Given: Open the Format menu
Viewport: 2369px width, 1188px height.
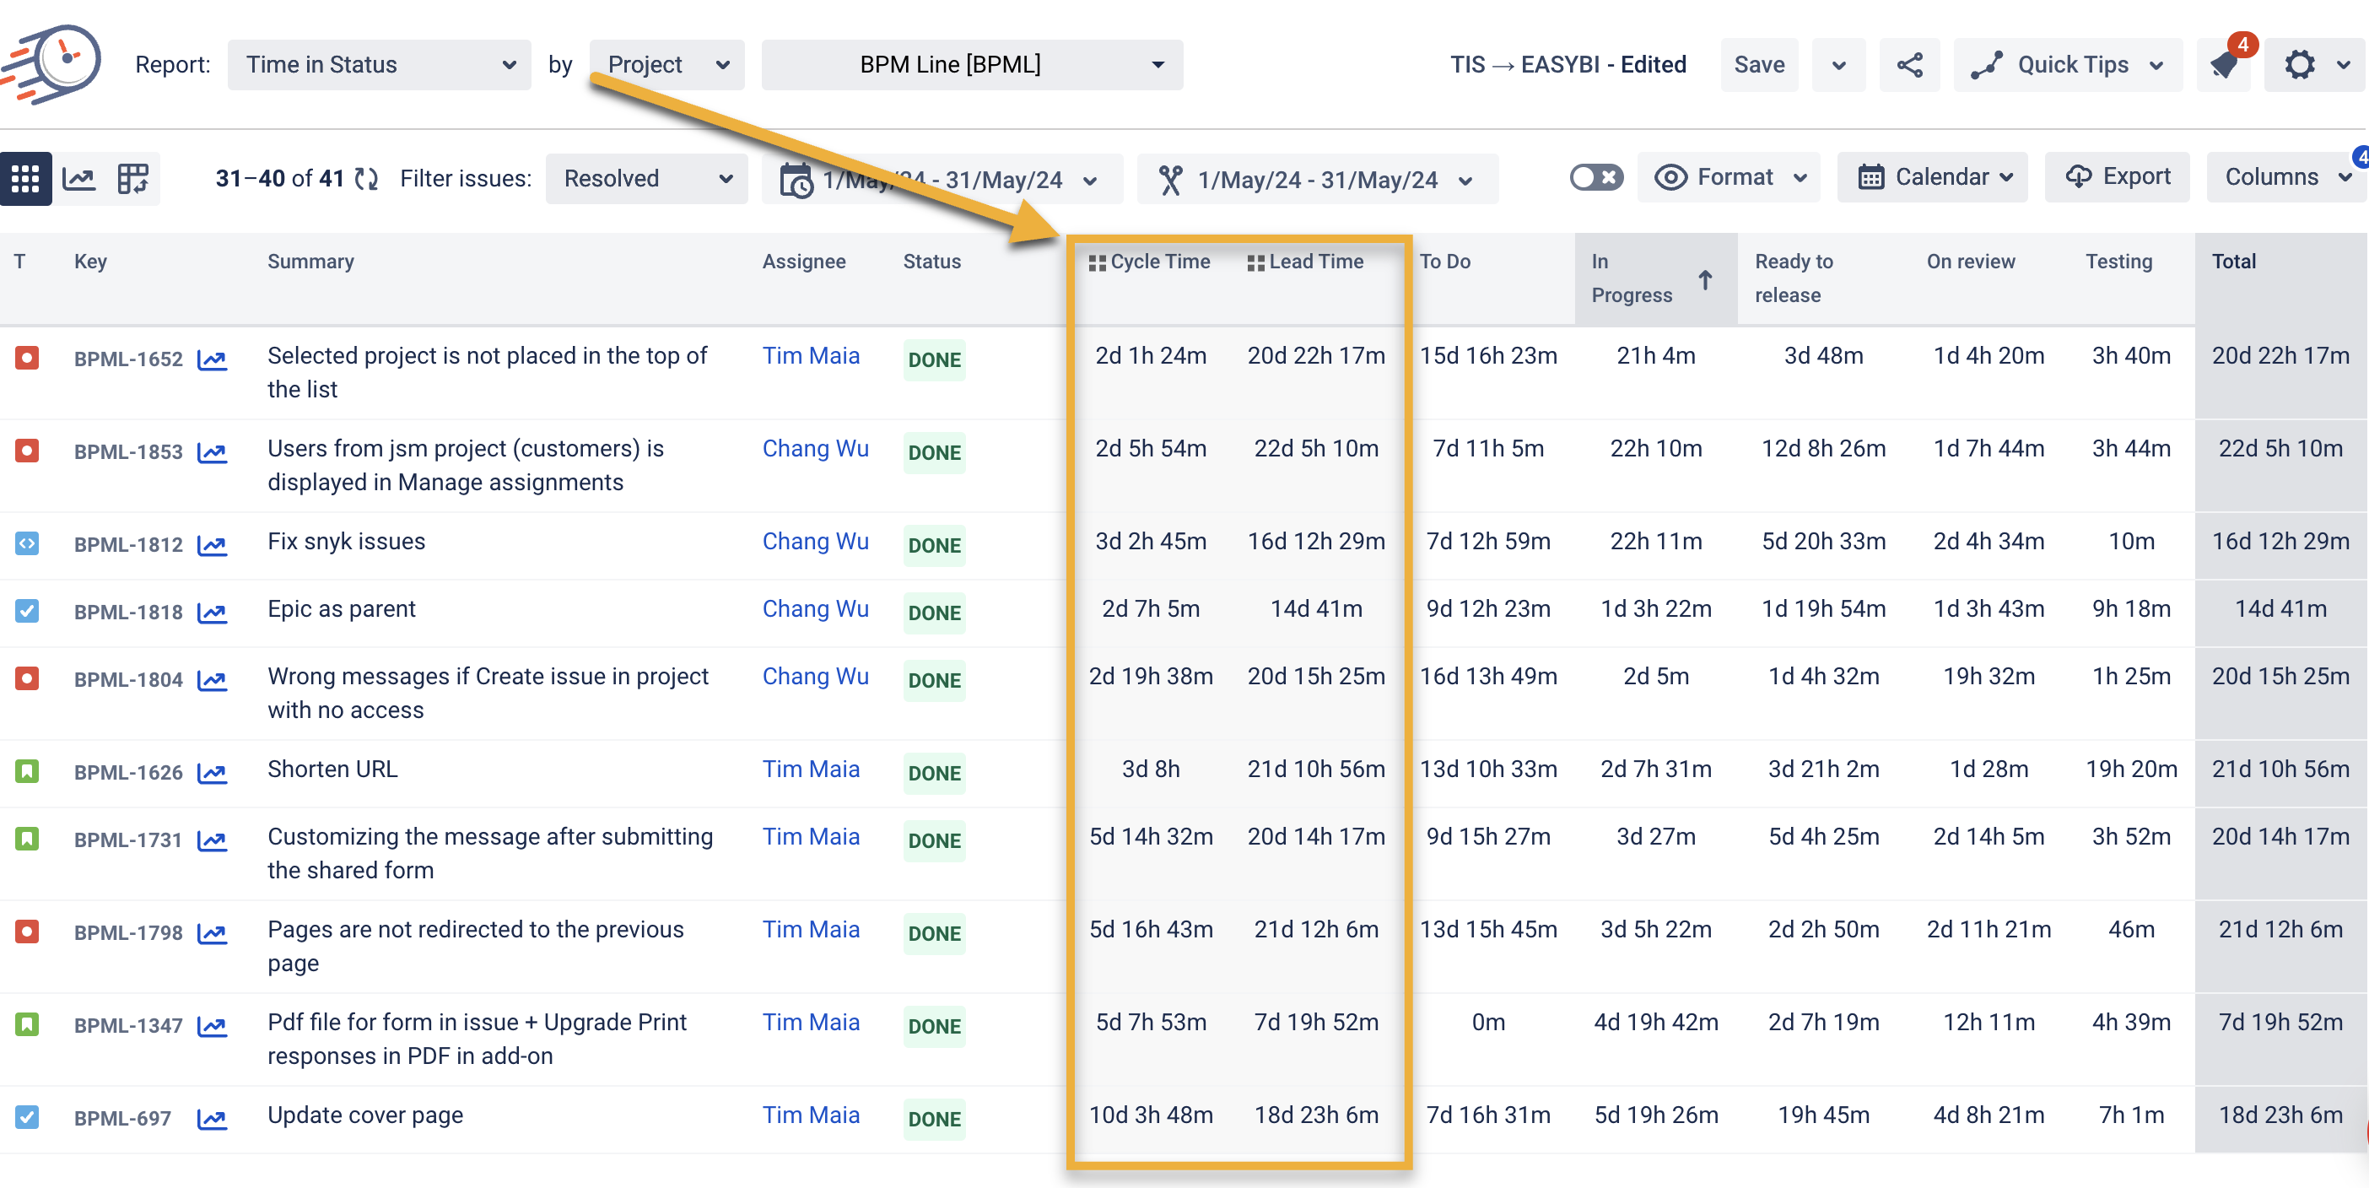Looking at the screenshot, I should tap(1729, 177).
